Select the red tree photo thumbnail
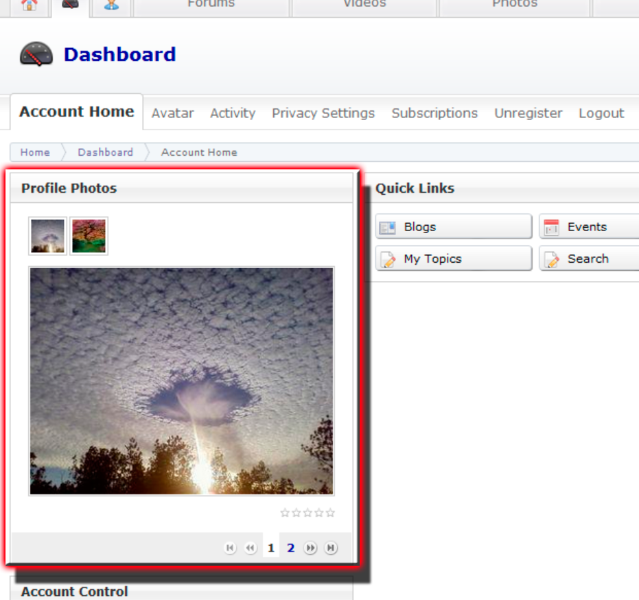The image size is (639, 600). [x=89, y=236]
